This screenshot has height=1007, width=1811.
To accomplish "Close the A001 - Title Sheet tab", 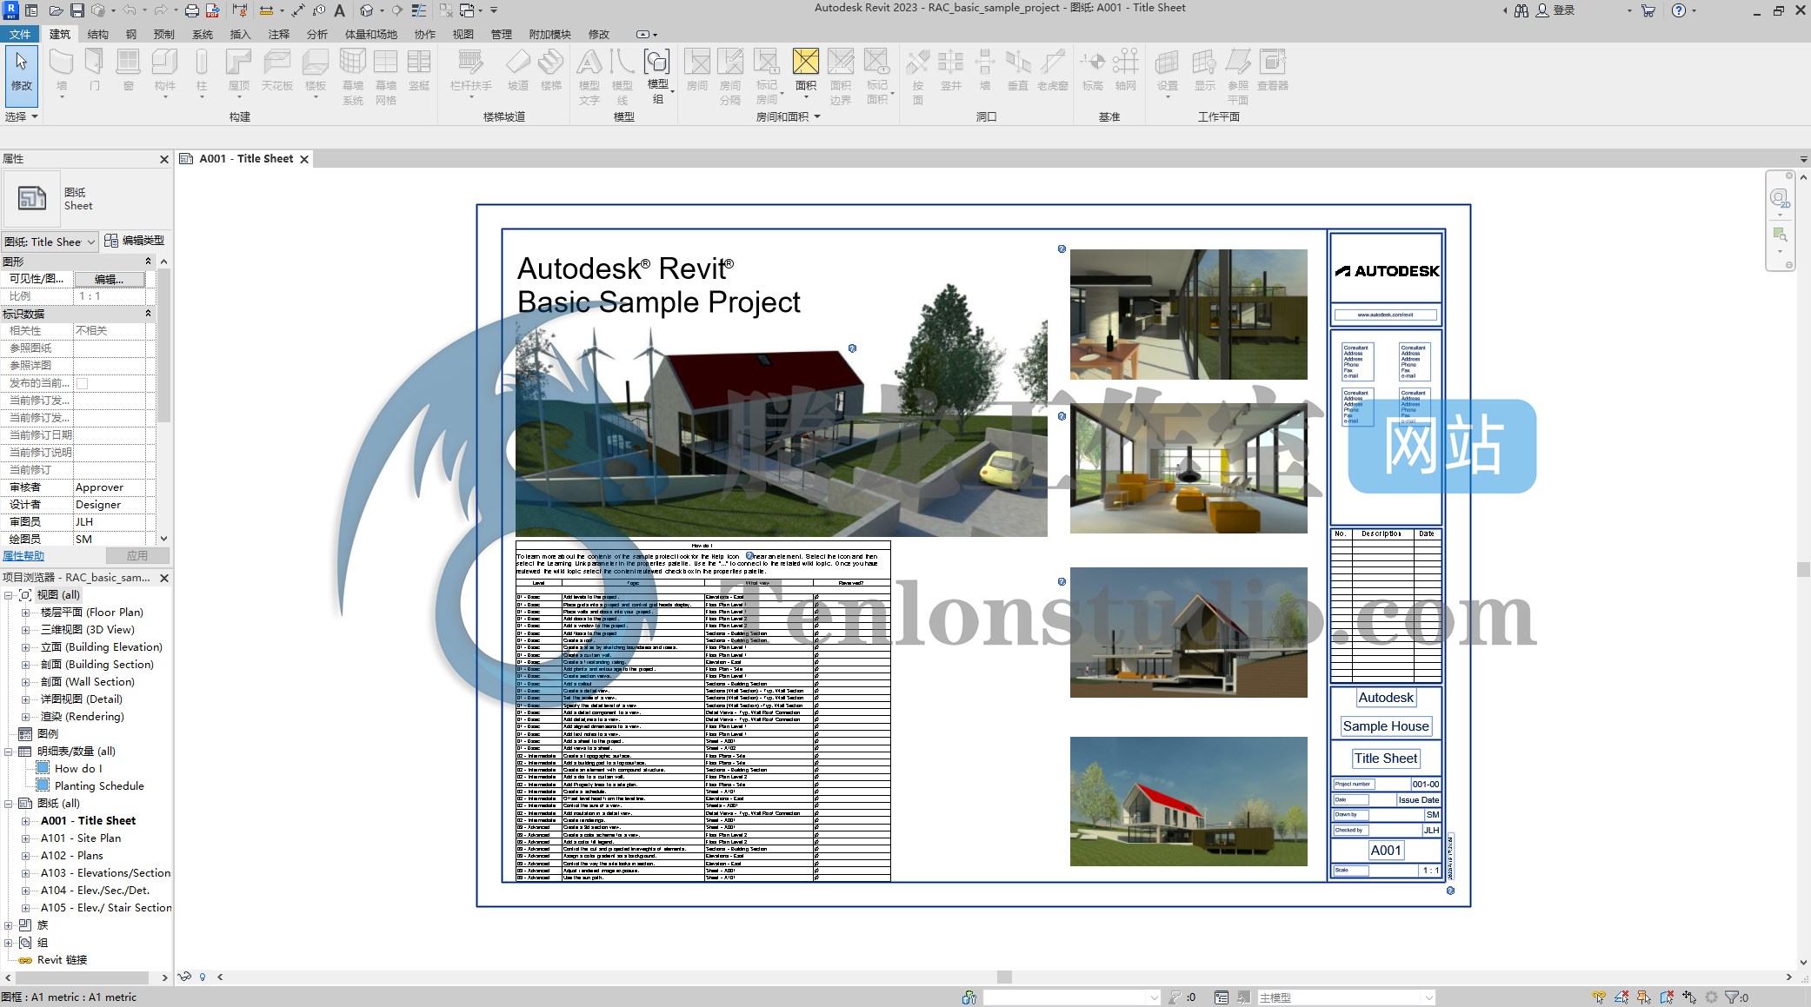I will point(304,159).
